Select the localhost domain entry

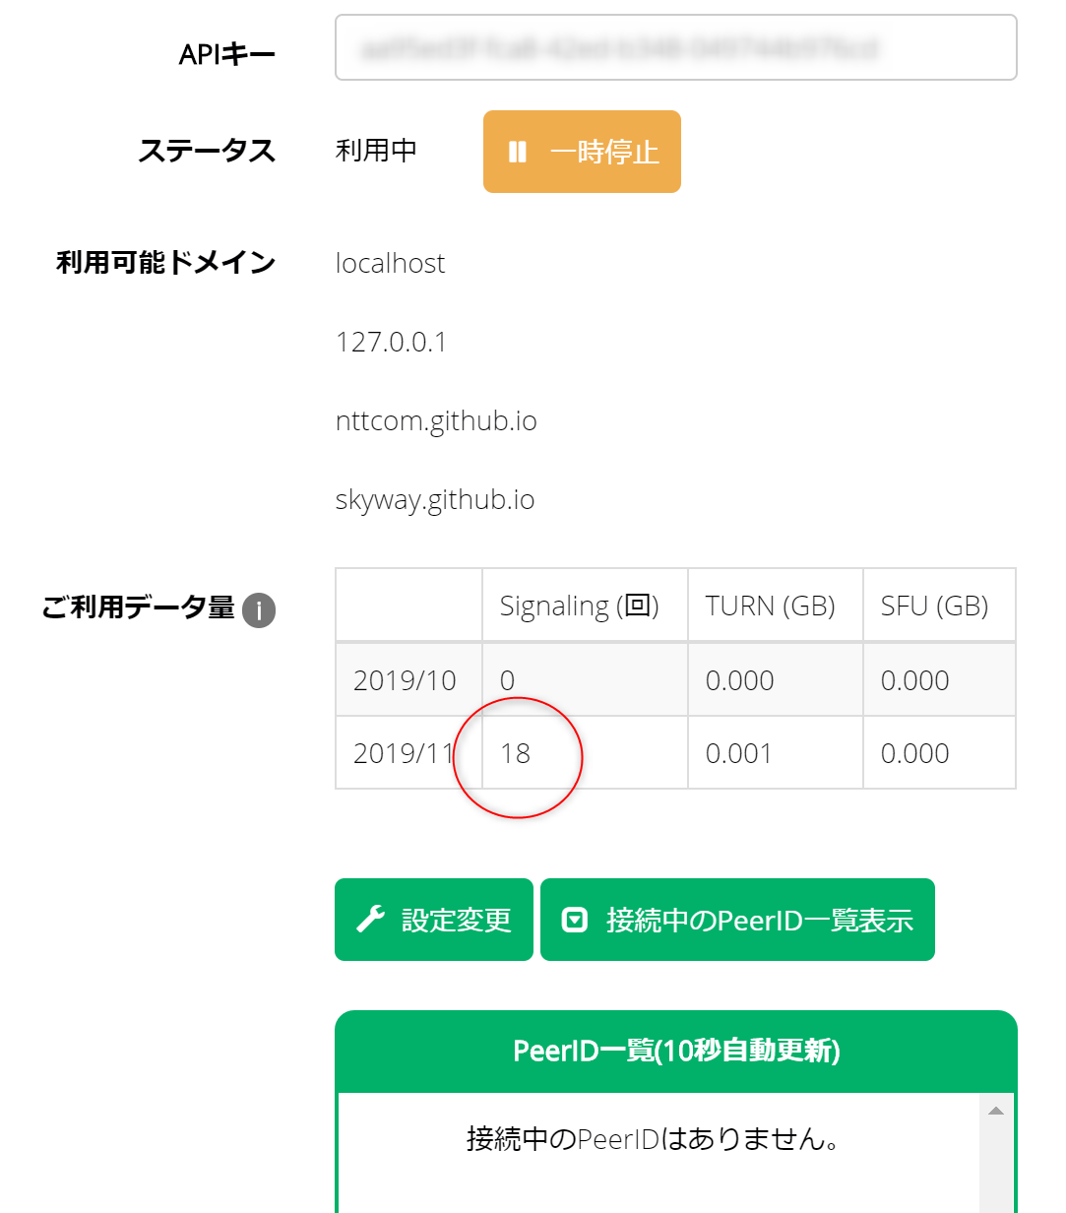(x=390, y=264)
